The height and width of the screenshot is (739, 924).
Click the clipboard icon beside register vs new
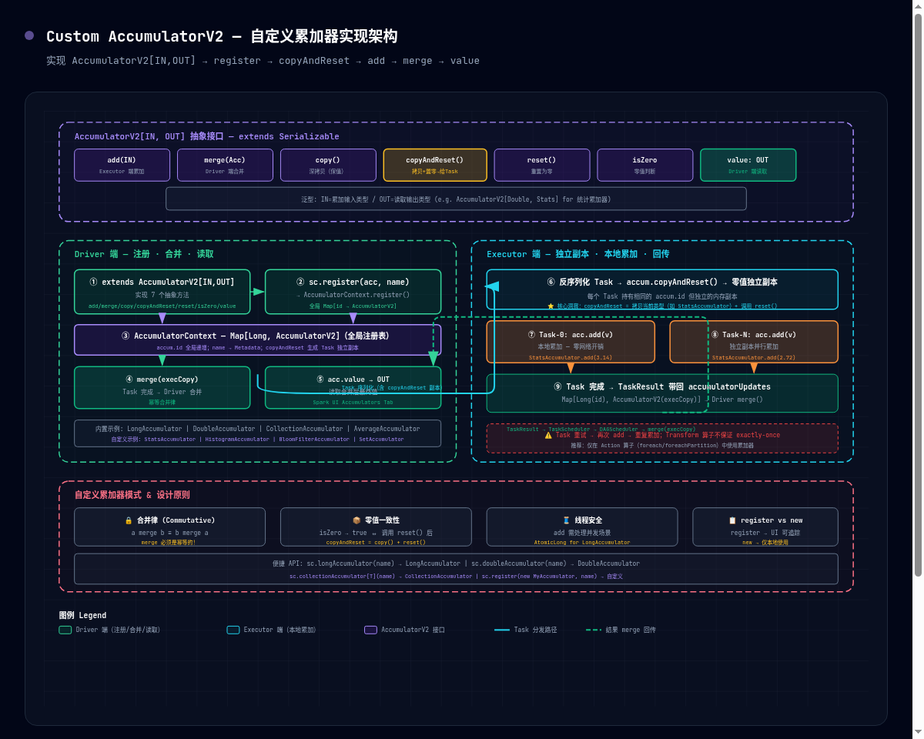(x=733, y=520)
